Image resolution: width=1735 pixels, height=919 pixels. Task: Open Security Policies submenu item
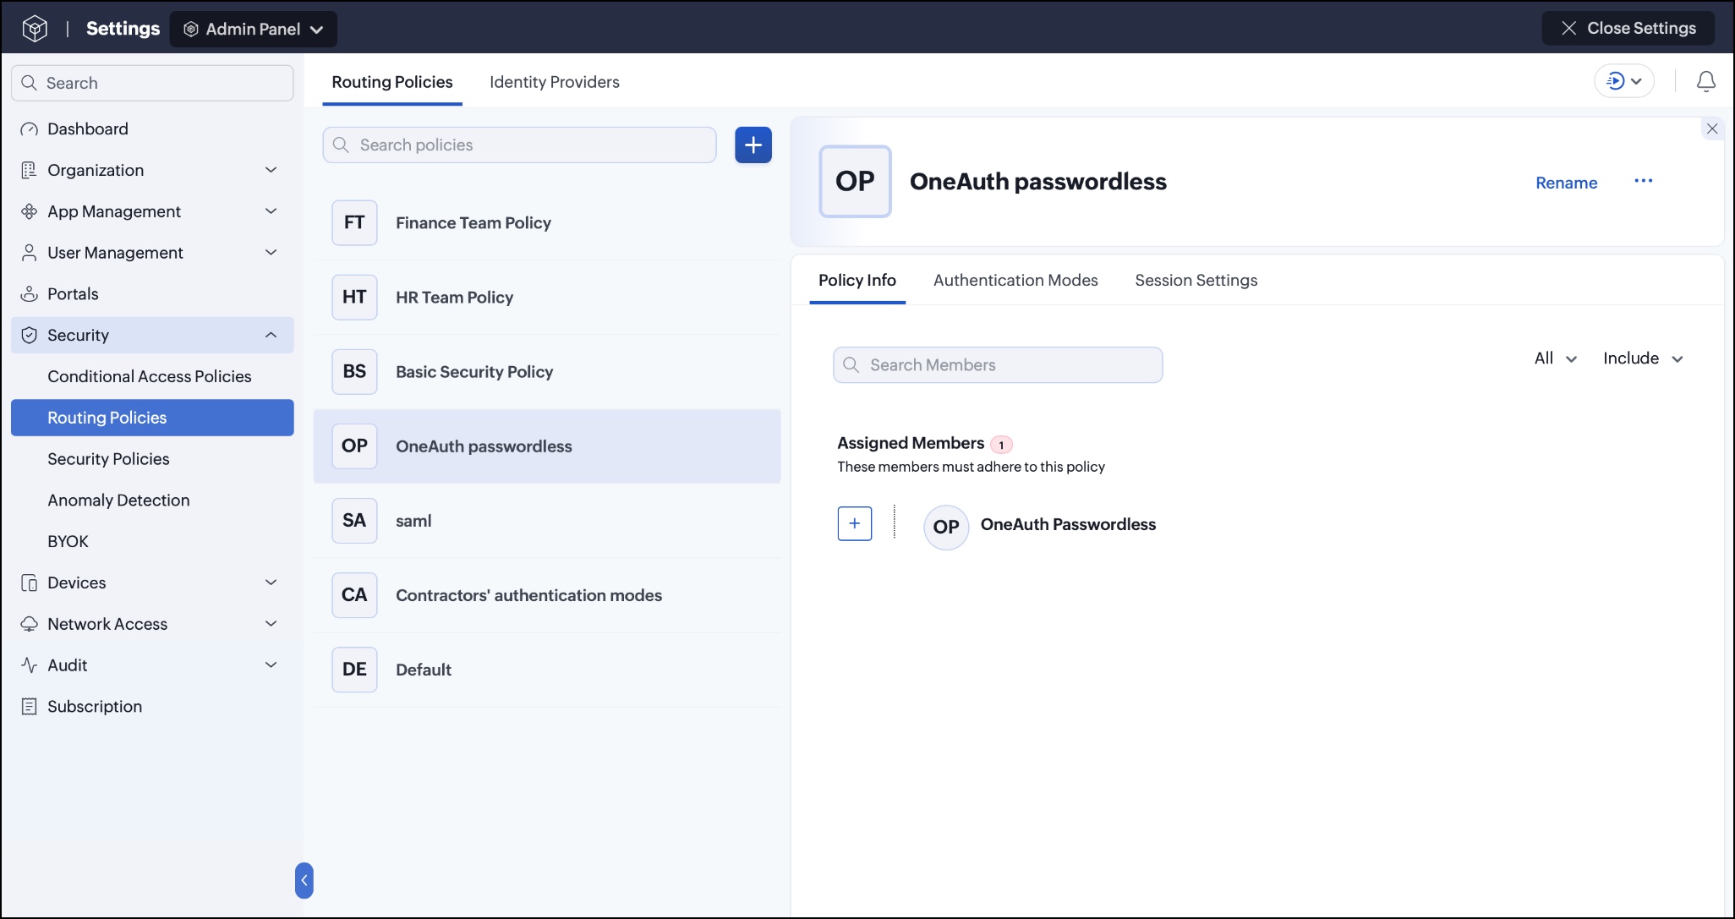tap(152, 459)
